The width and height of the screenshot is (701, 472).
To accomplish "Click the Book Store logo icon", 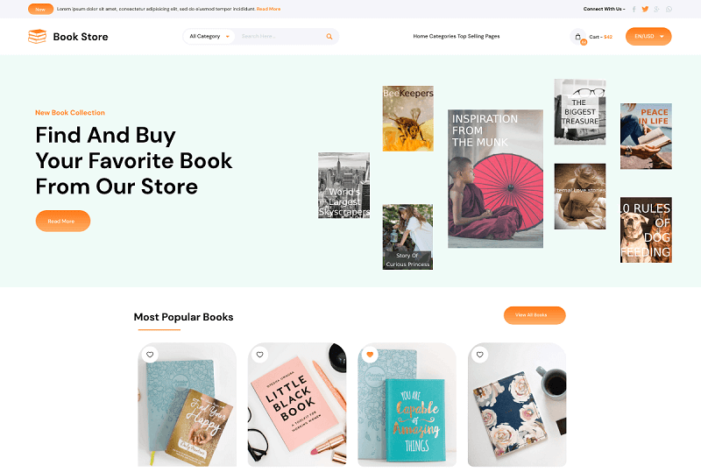I will (x=37, y=37).
